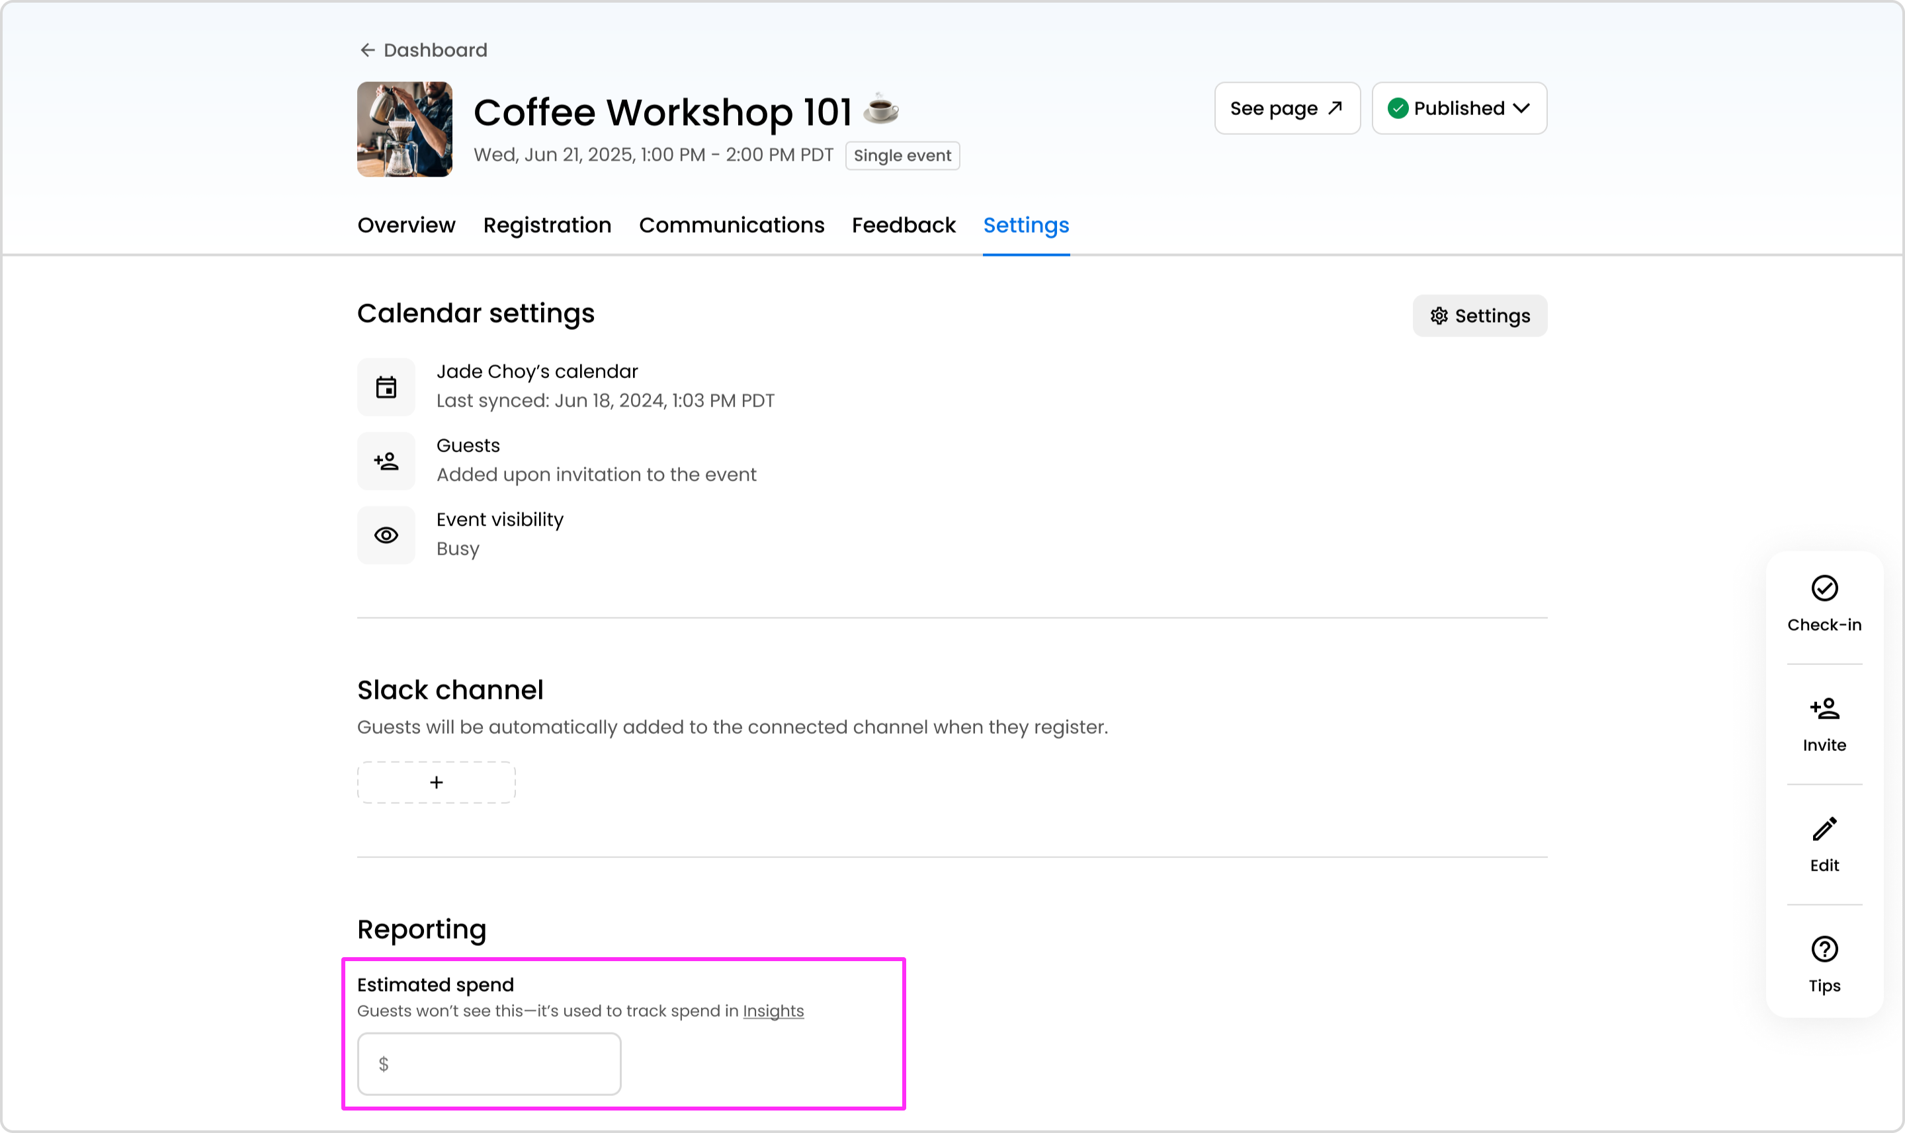Click the Single event badge

[902, 156]
